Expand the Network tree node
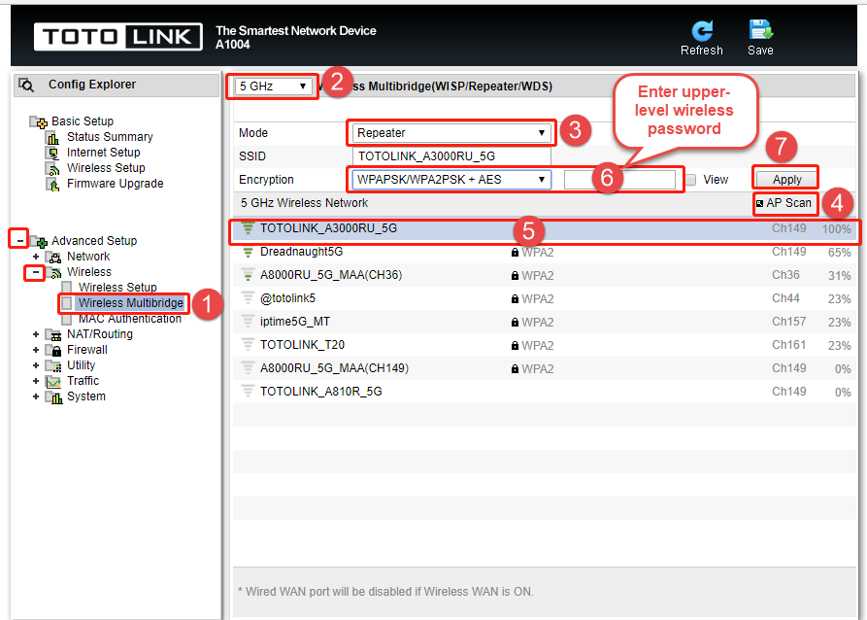This screenshot has height=620, width=867. pyautogui.click(x=36, y=257)
